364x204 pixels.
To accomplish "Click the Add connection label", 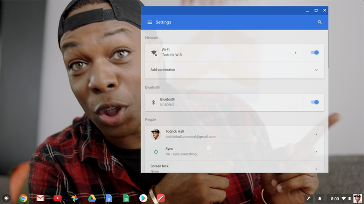I will pyautogui.click(x=162, y=70).
